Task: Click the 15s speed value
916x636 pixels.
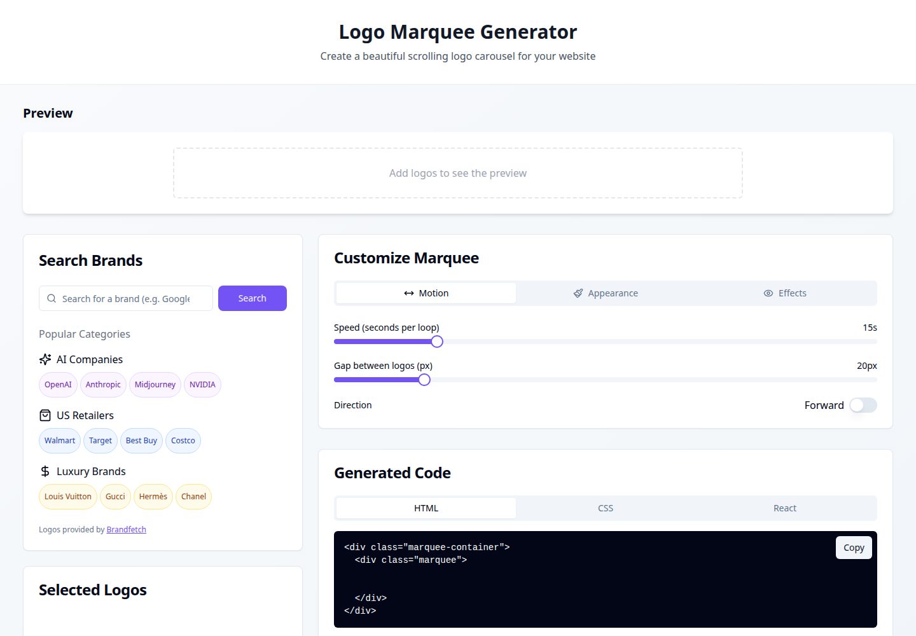Action: pos(870,328)
